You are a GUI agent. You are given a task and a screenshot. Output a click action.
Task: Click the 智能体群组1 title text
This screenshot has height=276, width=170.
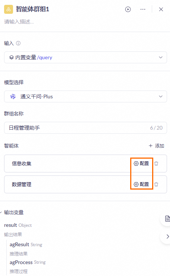coord(32,9)
